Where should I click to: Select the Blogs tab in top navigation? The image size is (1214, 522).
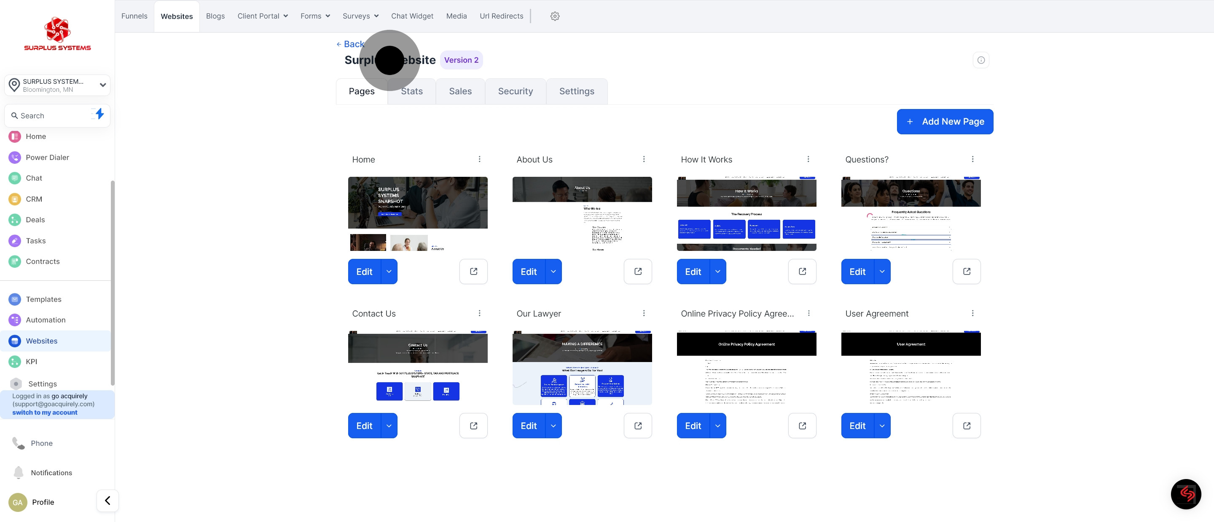pos(215,16)
